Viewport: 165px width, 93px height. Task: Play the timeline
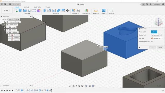coord(7,90)
